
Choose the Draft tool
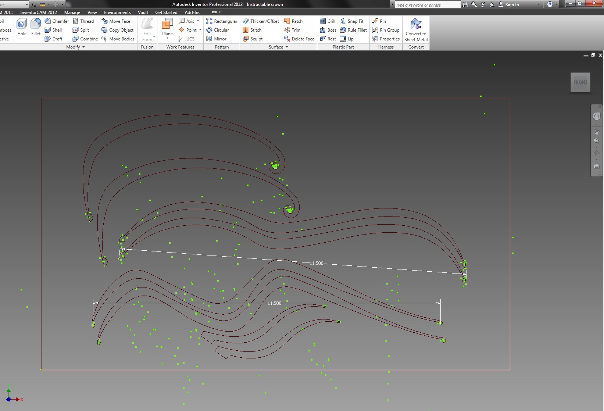54,39
